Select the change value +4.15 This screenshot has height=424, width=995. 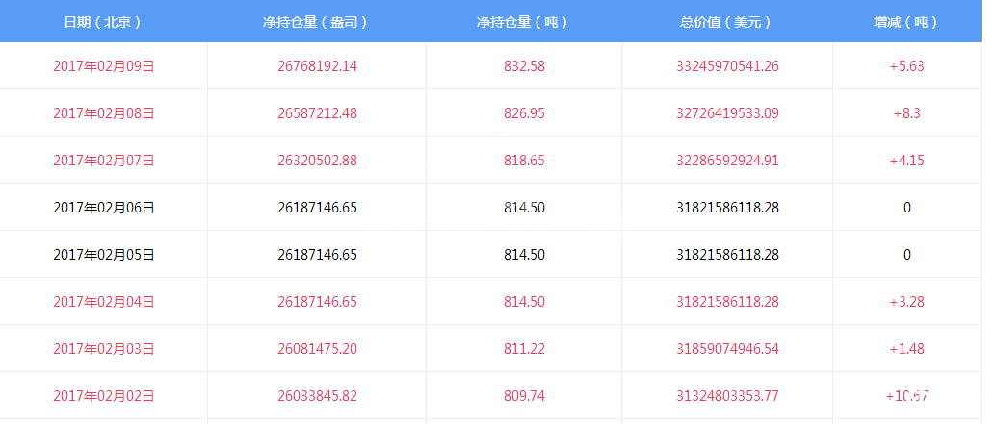click(906, 161)
